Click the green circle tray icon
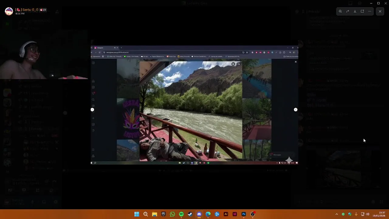Viewport: 389px width, 219px height. coord(343,214)
